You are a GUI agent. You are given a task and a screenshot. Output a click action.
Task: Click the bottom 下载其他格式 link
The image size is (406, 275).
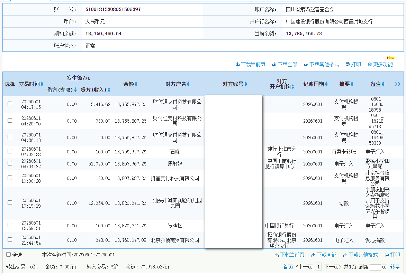pos(363,255)
